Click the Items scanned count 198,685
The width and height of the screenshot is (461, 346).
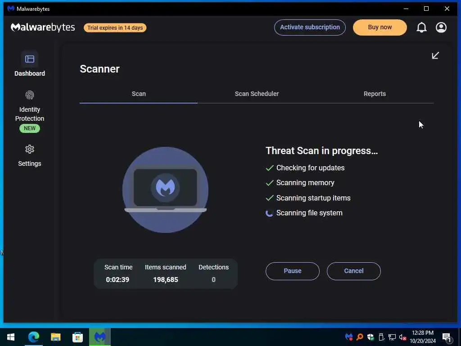click(166, 279)
